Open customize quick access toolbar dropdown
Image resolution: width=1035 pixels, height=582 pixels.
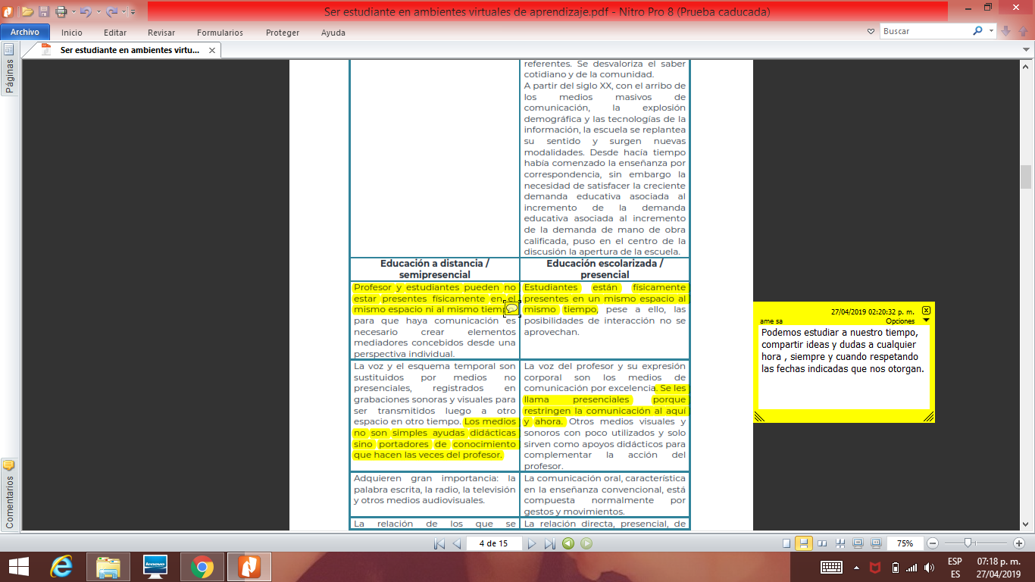click(x=133, y=12)
